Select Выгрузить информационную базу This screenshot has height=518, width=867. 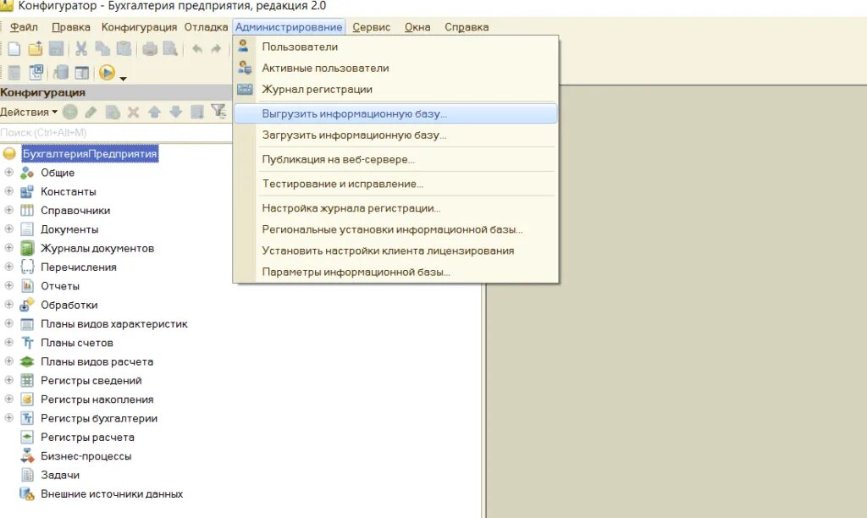pos(396,114)
